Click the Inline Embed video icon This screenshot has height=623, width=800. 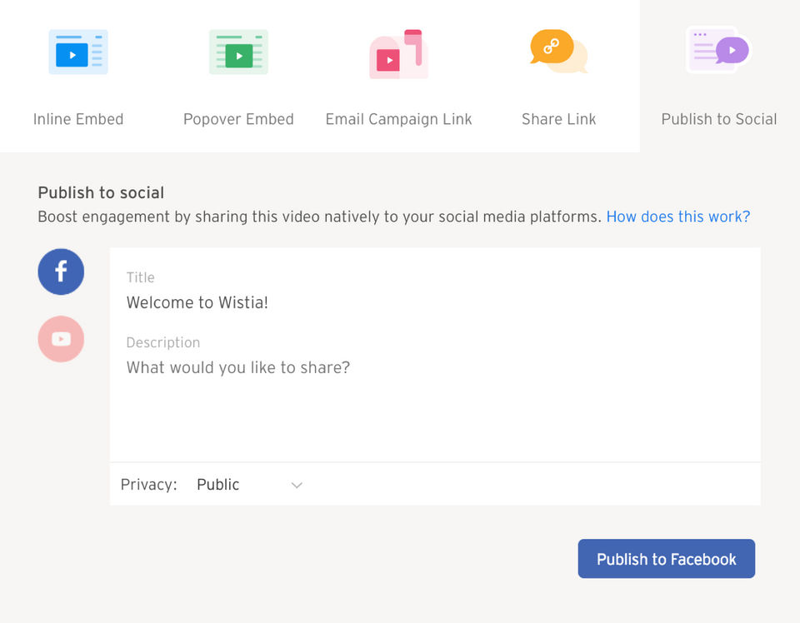77,52
